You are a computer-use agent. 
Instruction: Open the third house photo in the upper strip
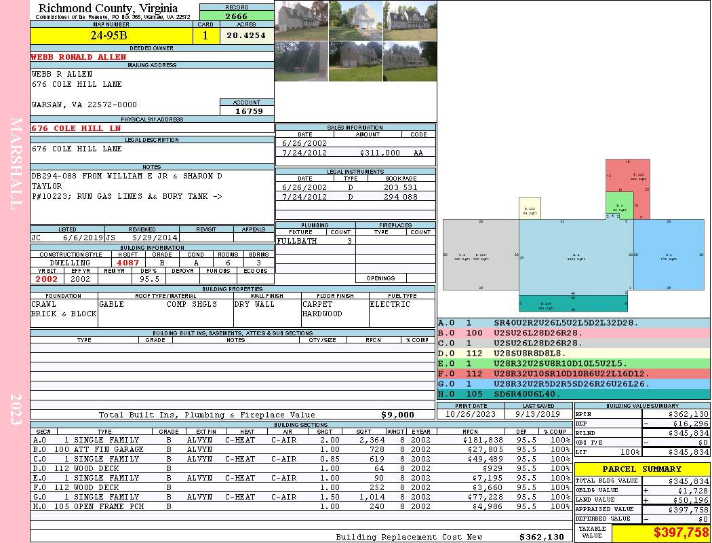click(x=410, y=21)
